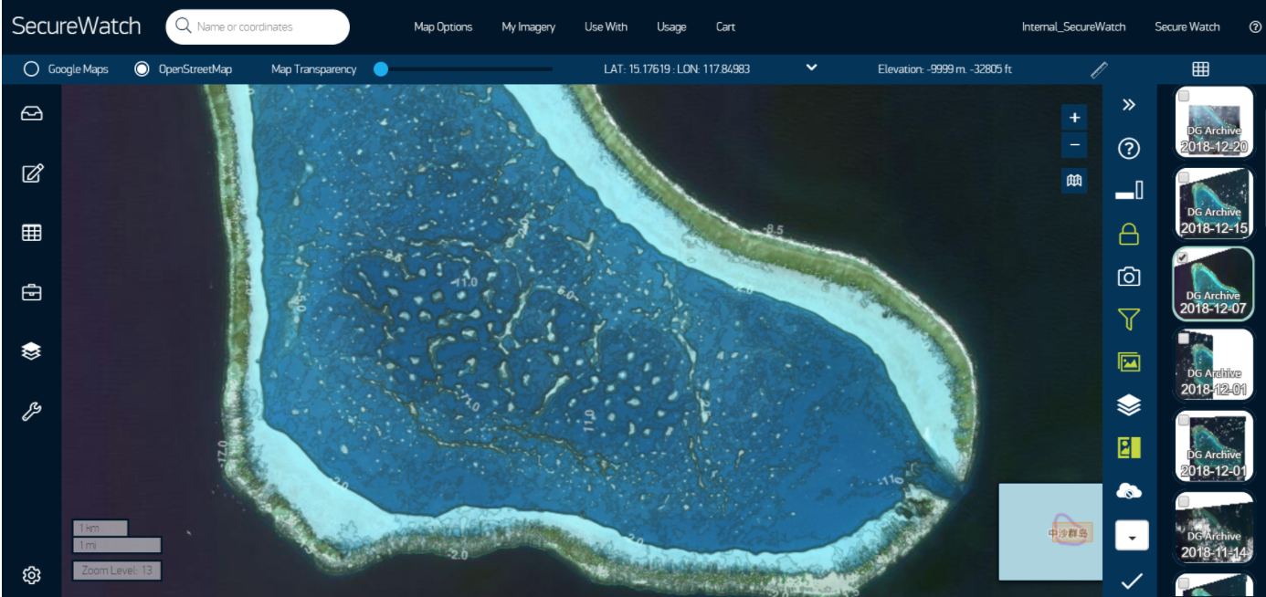The width and height of the screenshot is (1266, 597).
Task: Select the OpenStreetMap radio button
Action: 142,68
